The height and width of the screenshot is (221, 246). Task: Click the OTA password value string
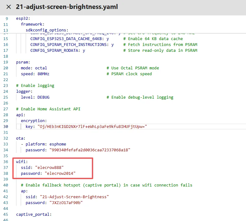point(90,150)
